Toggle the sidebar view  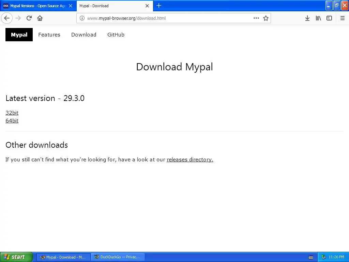[x=329, y=18]
